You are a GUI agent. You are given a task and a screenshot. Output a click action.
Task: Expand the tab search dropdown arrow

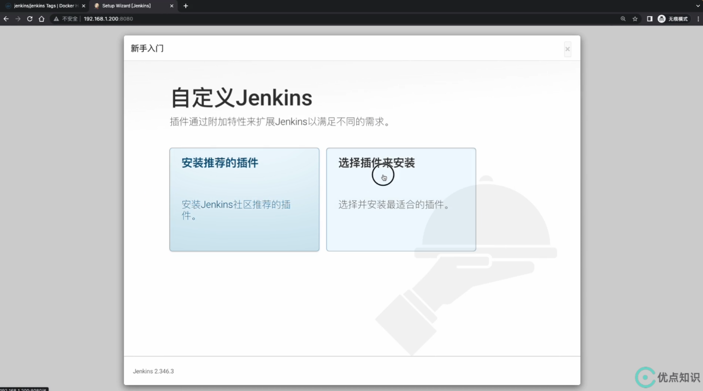[x=698, y=6]
